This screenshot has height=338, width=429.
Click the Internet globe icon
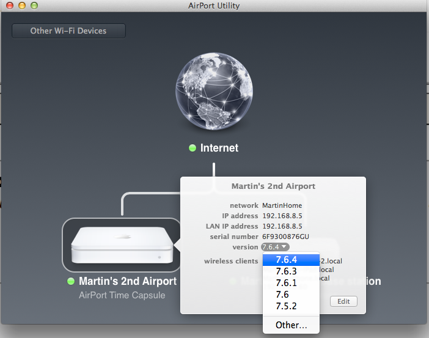(214, 91)
